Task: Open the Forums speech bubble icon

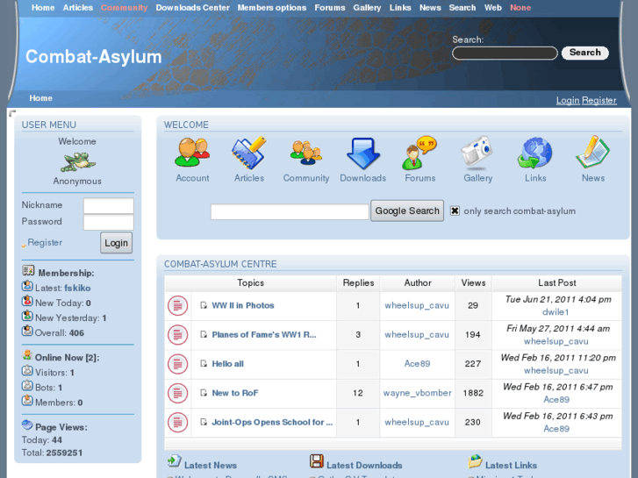Action: click(x=419, y=153)
